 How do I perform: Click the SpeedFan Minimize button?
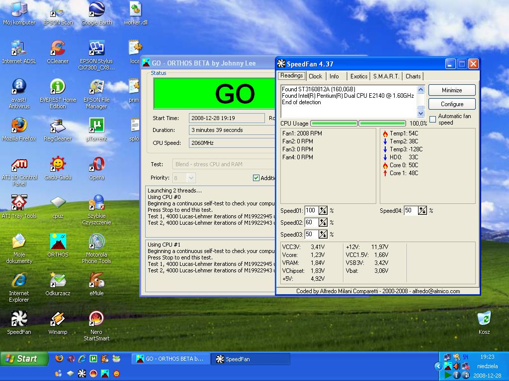point(452,90)
